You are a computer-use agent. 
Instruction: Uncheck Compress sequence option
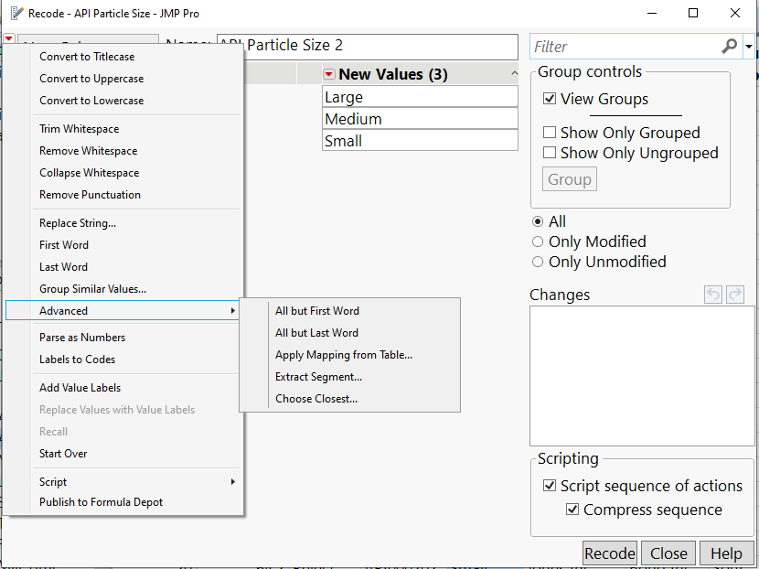(x=572, y=510)
